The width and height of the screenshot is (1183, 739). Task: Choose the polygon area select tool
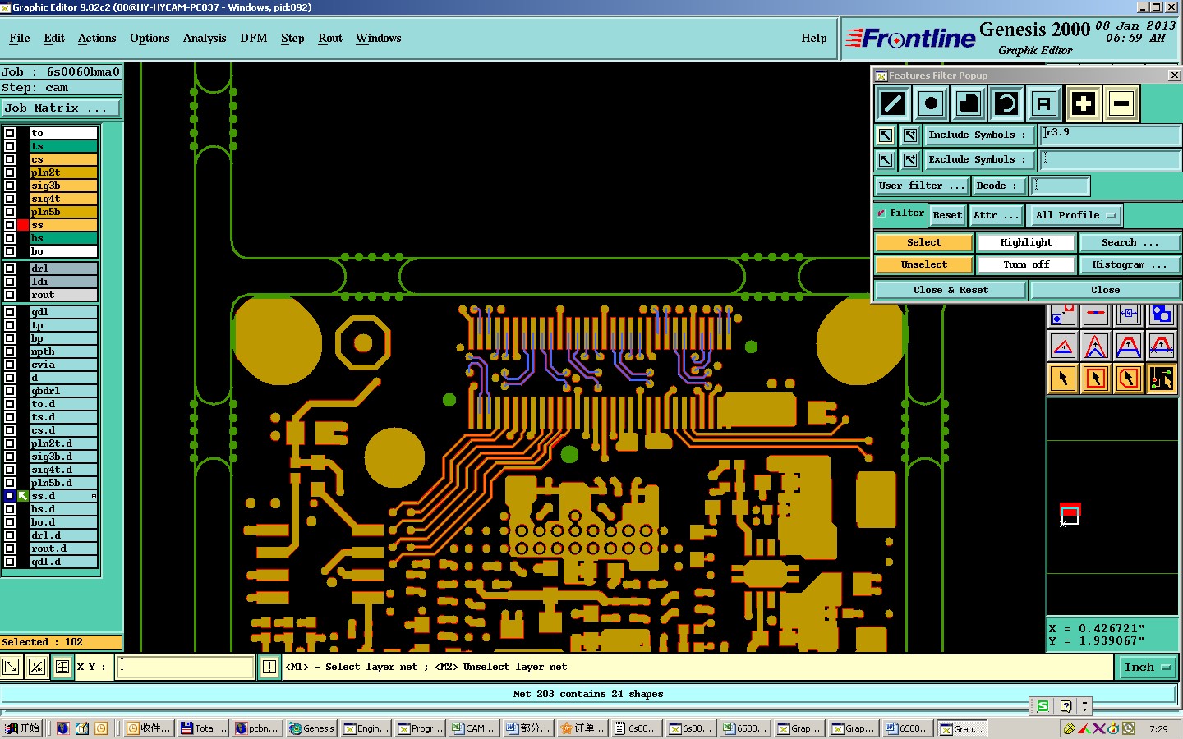[x=1129, y=379]
